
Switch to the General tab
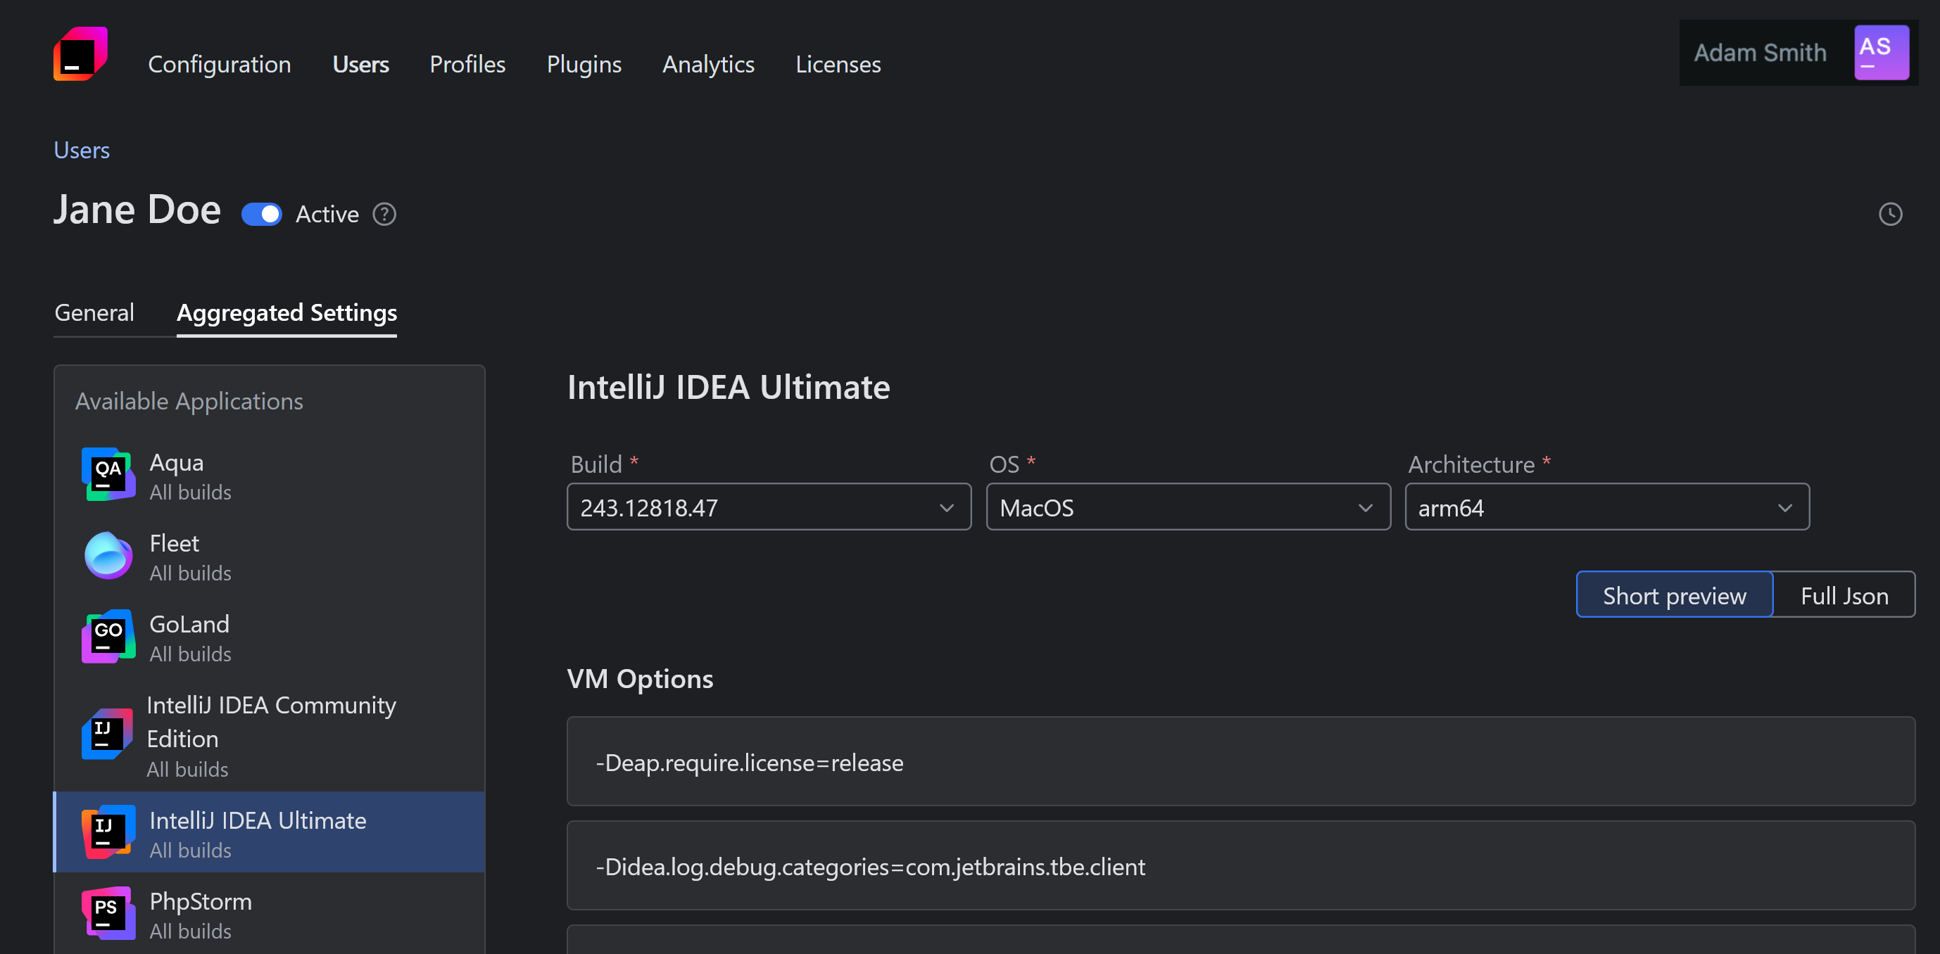coord(94,312)
